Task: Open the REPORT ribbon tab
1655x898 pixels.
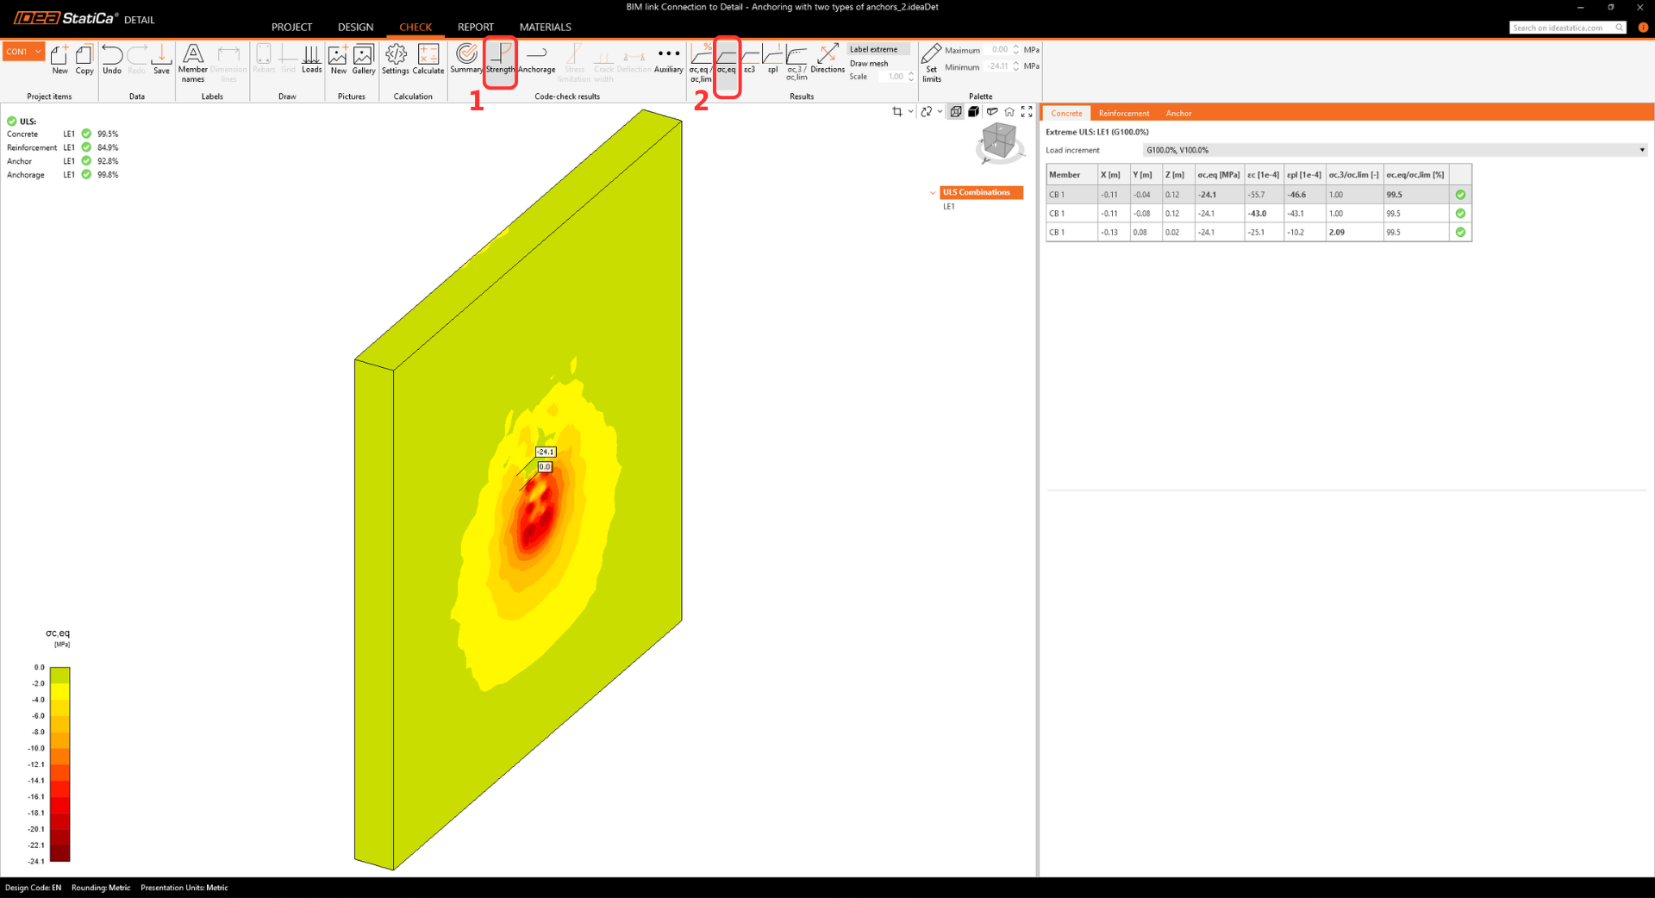Action: coord(475,27)
